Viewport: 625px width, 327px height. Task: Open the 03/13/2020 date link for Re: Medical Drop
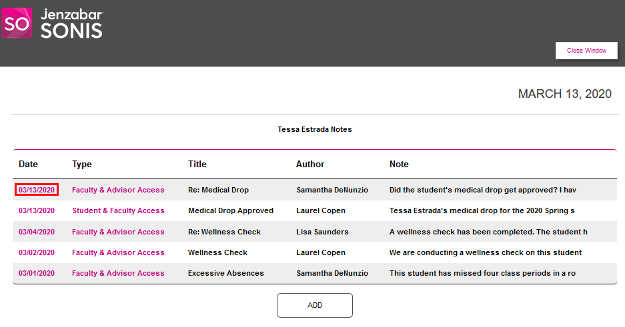click(x=37, y=190)
